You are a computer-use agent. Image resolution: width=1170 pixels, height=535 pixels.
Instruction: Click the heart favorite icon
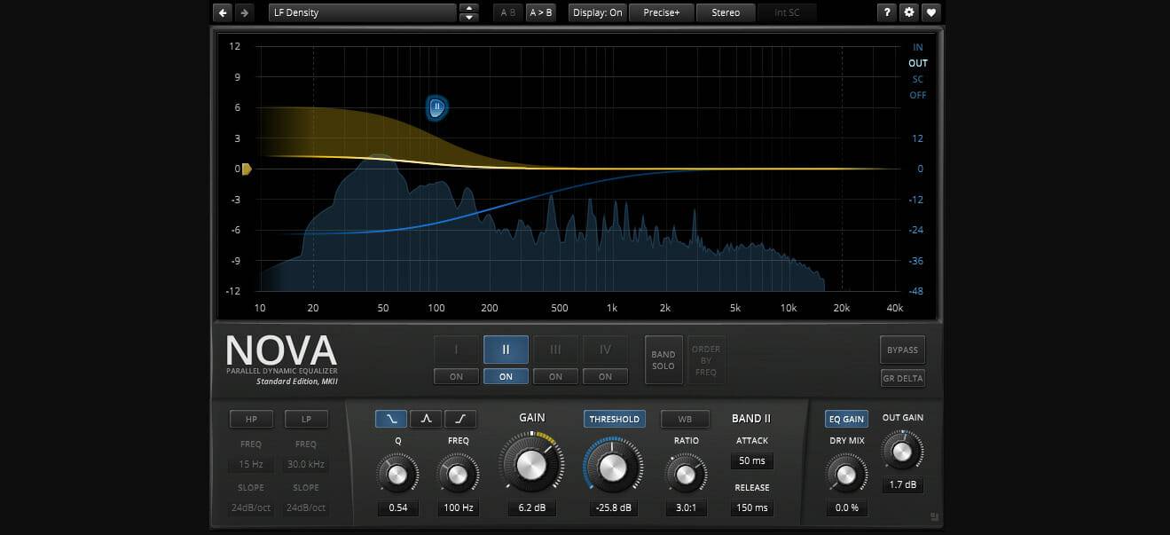click(931, 12)
